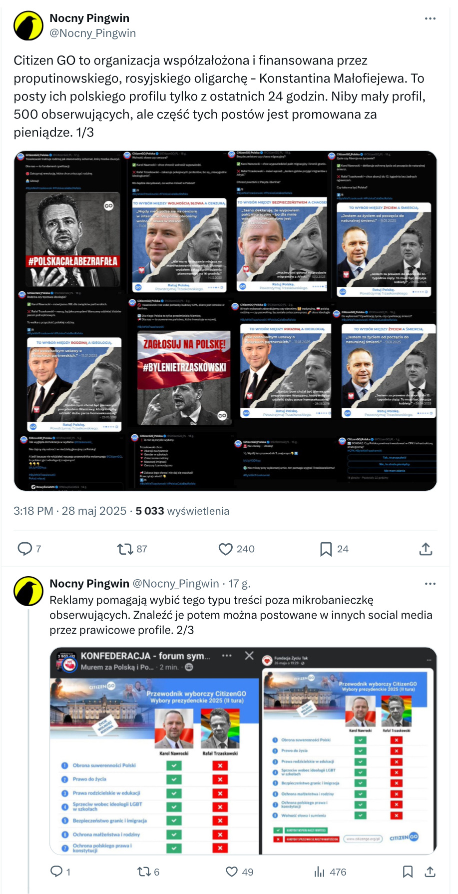
Task: Open the @Nocny_Pingwin handle link in header
Action: pos(92,33)
